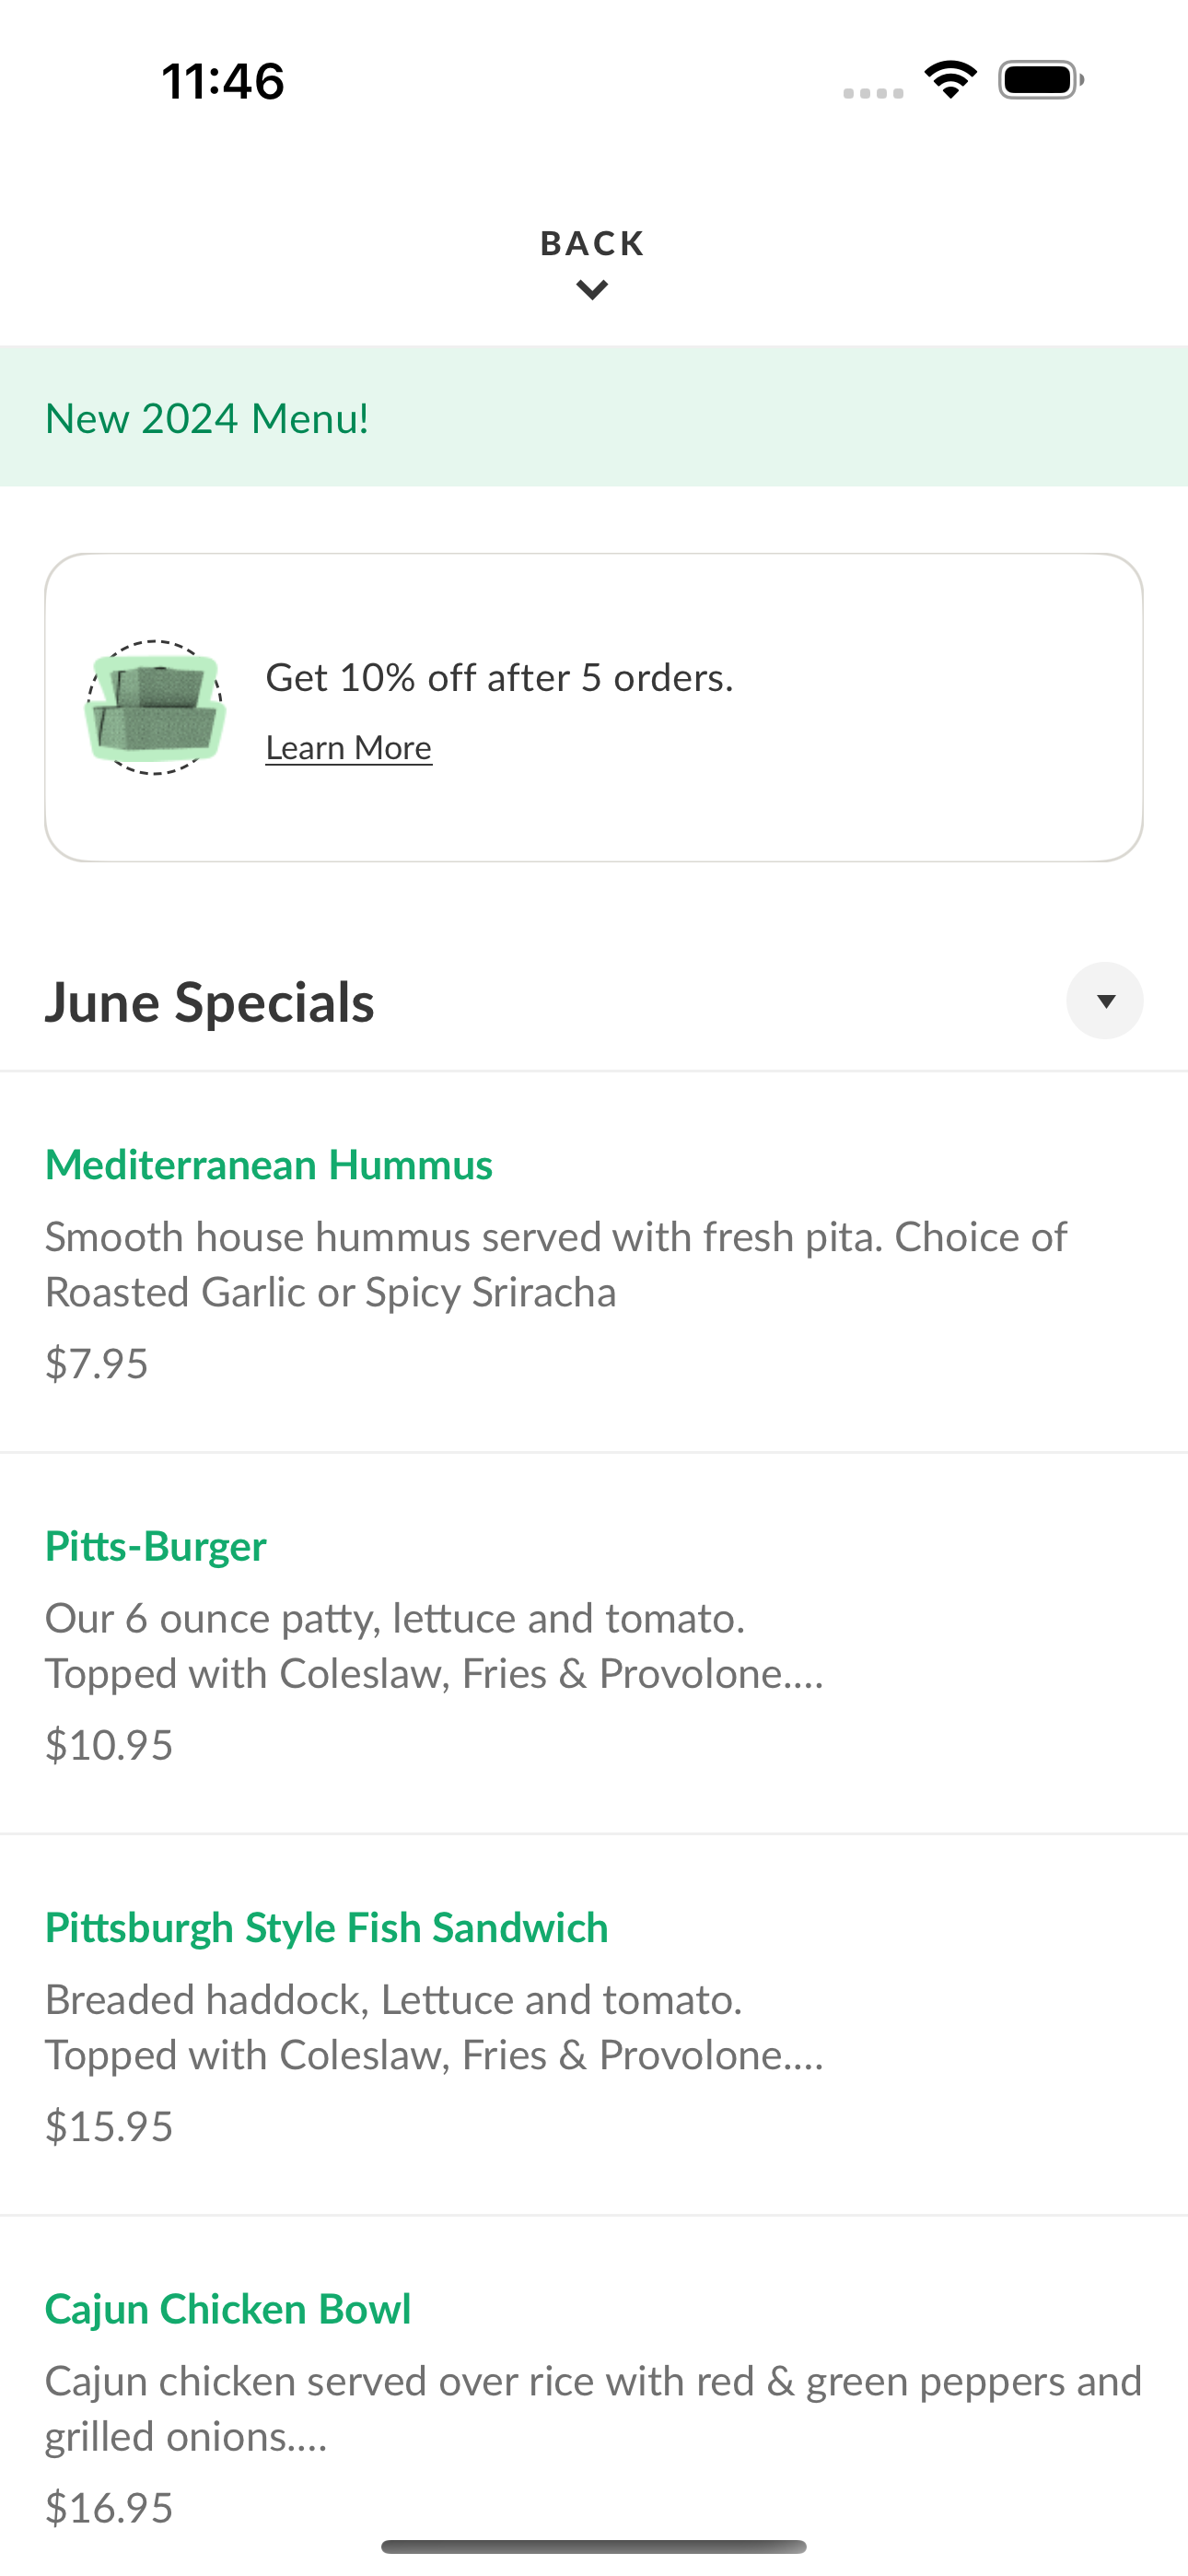Tap Get 10% off after 5 orders text
Viewport: 1188px width, 2576px height.
pos(499,678)
